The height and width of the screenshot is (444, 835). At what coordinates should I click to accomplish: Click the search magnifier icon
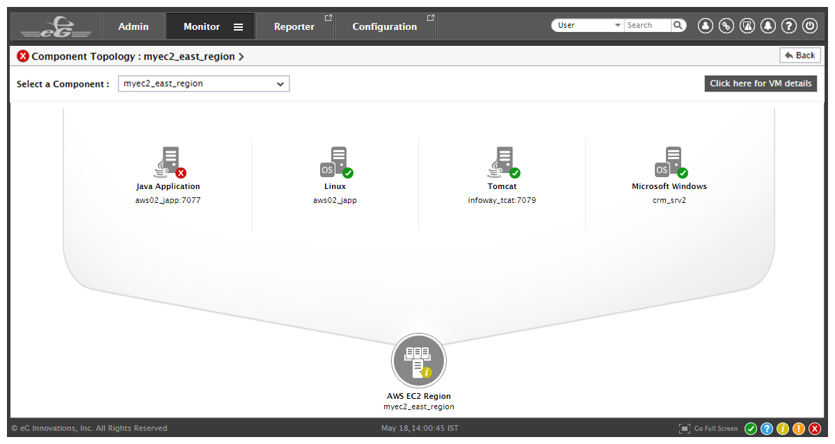pos(678,25)
